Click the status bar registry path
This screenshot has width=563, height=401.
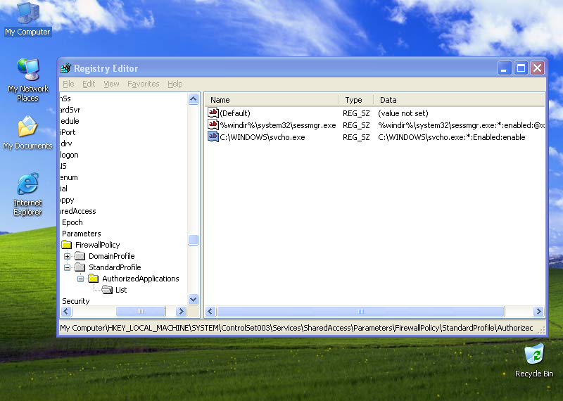click(296, 328)
